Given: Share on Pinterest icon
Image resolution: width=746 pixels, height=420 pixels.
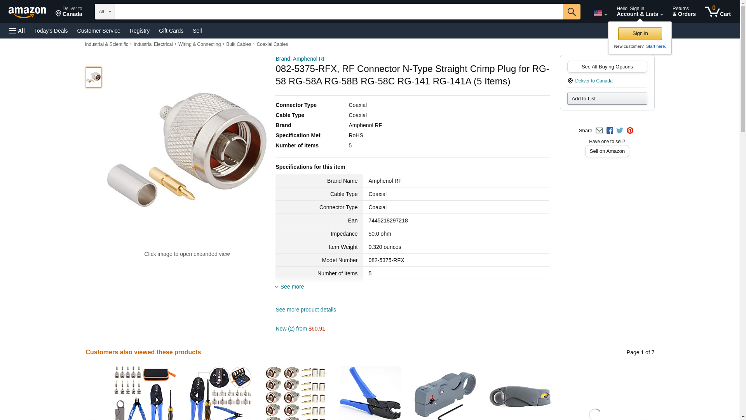Looking at the screenshot, I should [x=630, y=131].
